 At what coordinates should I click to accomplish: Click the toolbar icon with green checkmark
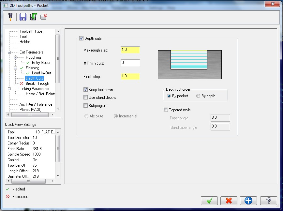coord(33,17)
